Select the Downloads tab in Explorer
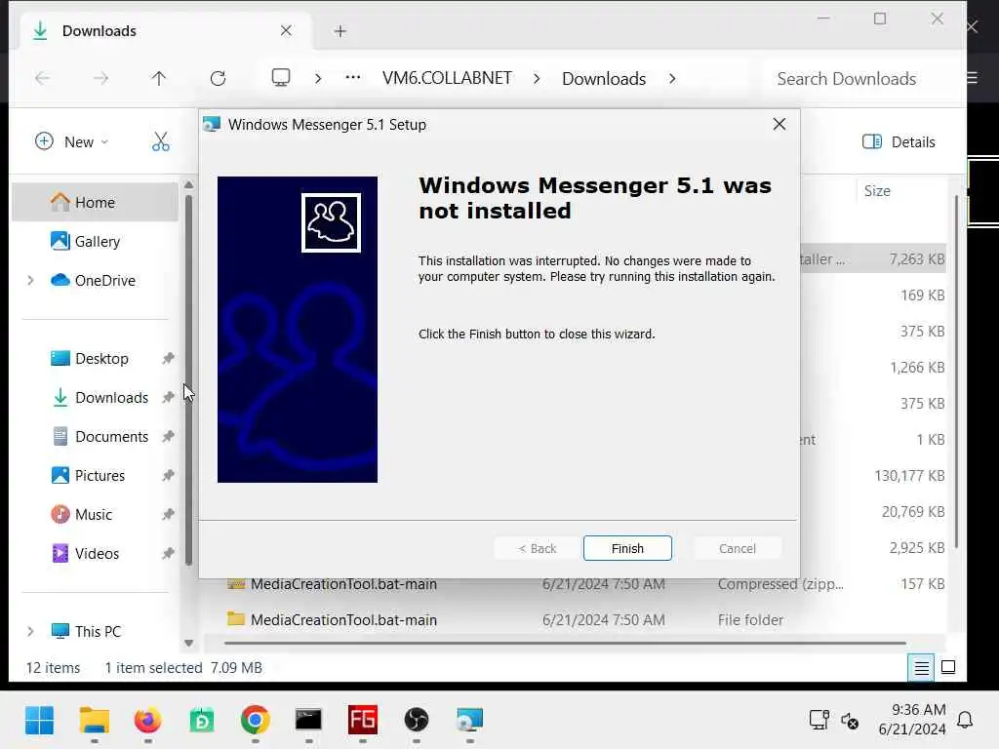Image resolution: width=999 pixels, height=749 pixels. [166, 30]
